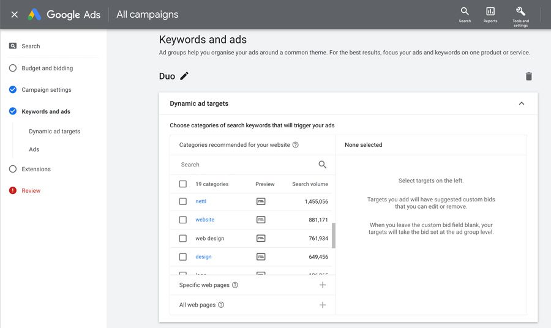The width and height of the screenshot is (551, 328).
Task: Click the Search magnifier icon in header
Action: [465, 11]
